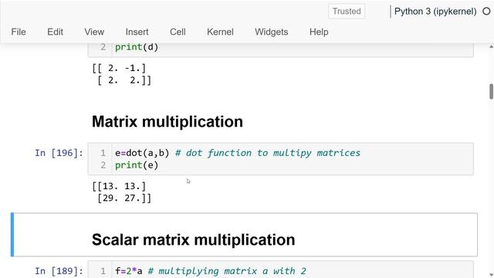Image resolution: width=494 pixels, height=278 pixels.
Task: Click the output row [ 2. 2.]]
Action: point(124,80)
